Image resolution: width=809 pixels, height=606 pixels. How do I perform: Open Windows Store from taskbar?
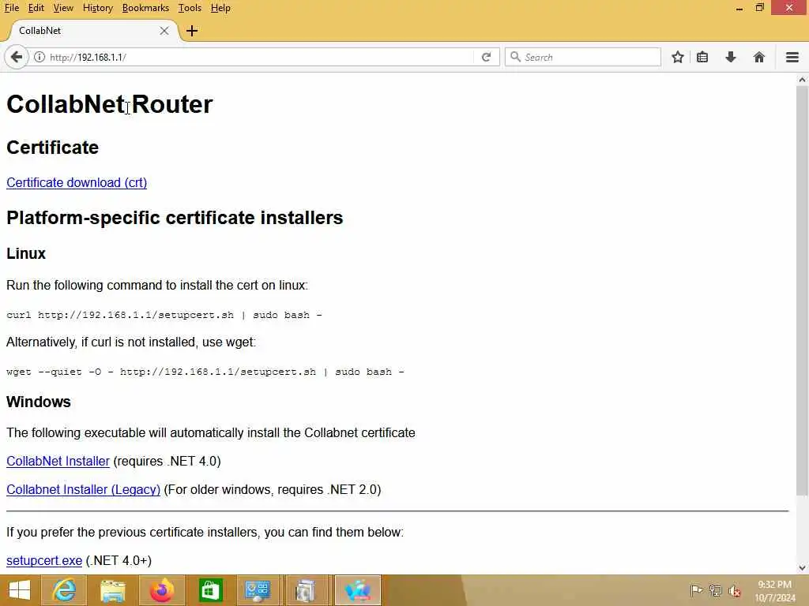coord(210,590)
